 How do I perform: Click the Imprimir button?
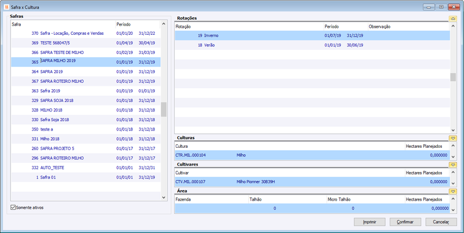click(369, 222)
